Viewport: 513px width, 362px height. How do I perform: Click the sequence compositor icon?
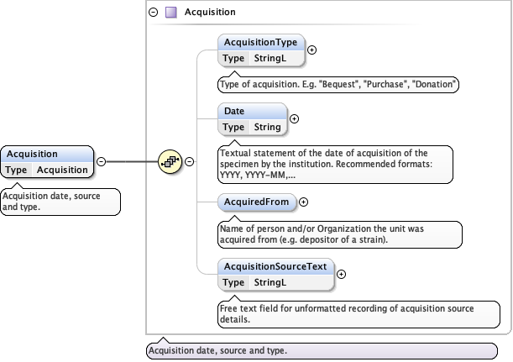(x=170, y=161)
